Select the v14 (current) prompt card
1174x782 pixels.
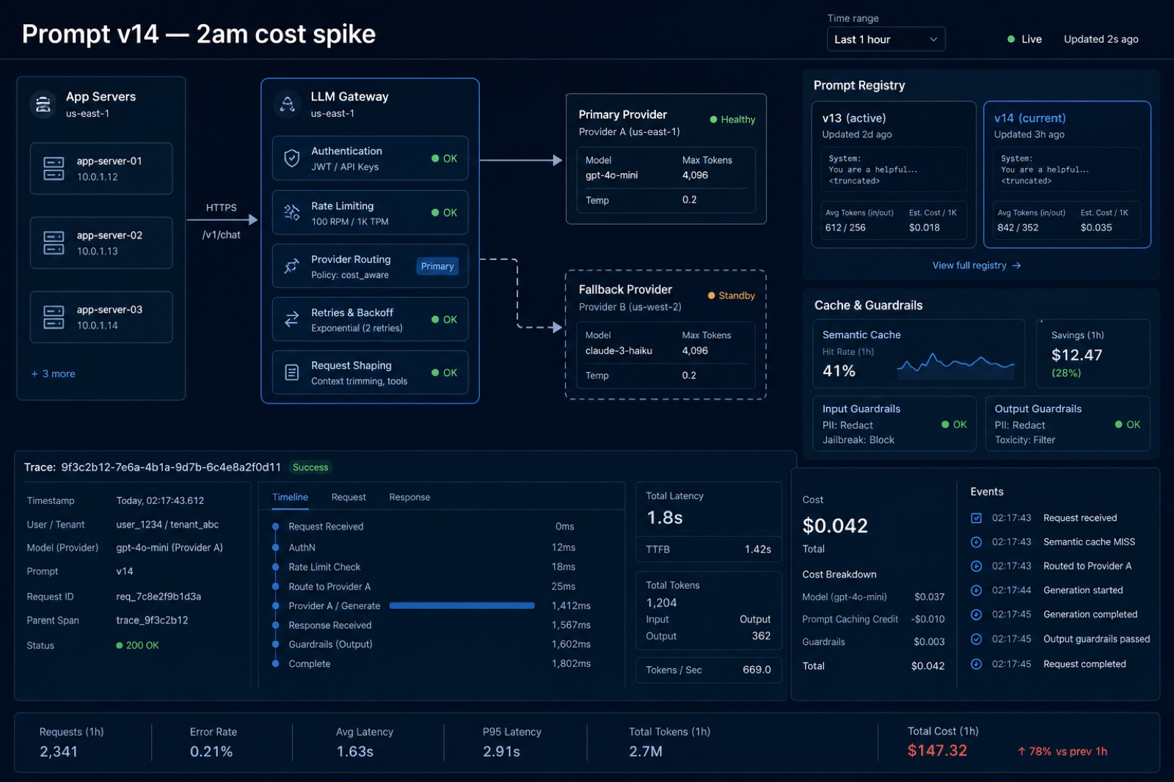point(1067,175)
